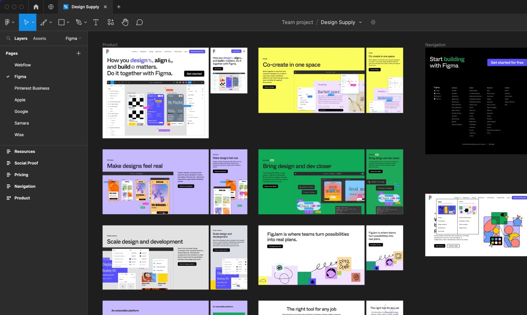
Task: Select the green 'Bring design and dev closer' frame
Action: pos(311,182)
